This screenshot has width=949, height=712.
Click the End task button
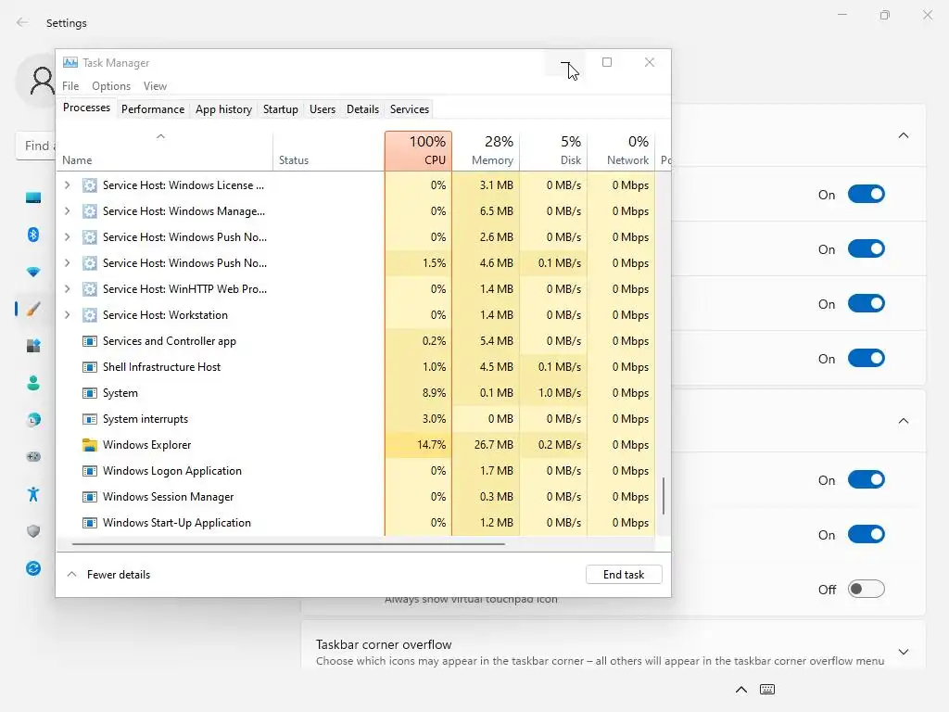point(624,575)
